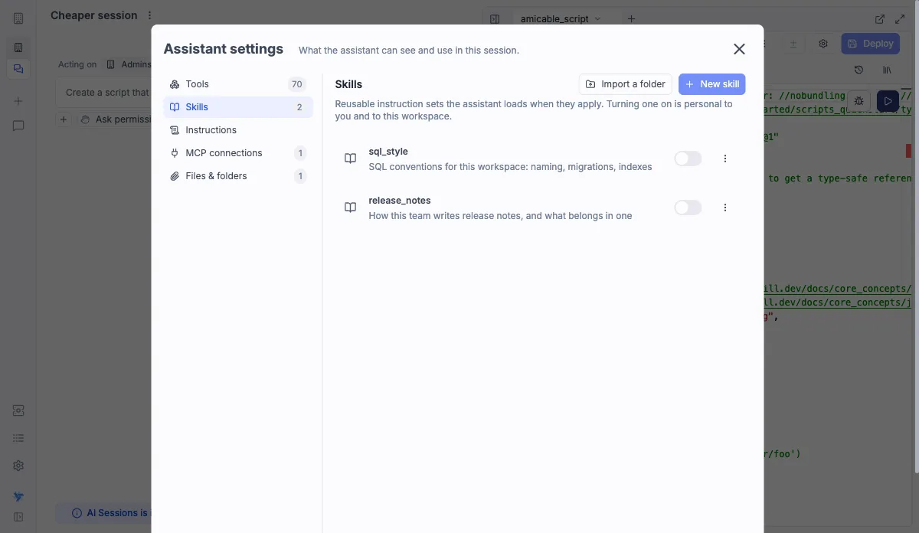Click the debug bug icon in editor
The height and width of the screenshot is (533, 919).
point(859,100)
